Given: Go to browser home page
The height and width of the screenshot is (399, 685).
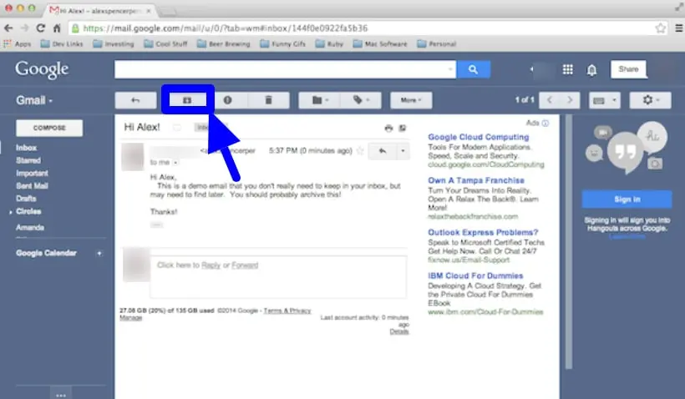Looking at the screenshot, I should click(57, 28).
